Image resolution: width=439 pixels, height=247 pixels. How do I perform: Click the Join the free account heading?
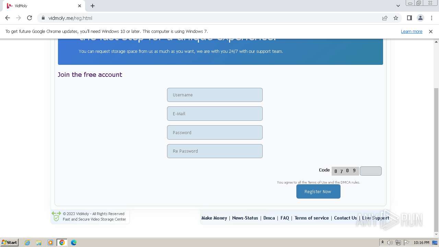(90, 74)
